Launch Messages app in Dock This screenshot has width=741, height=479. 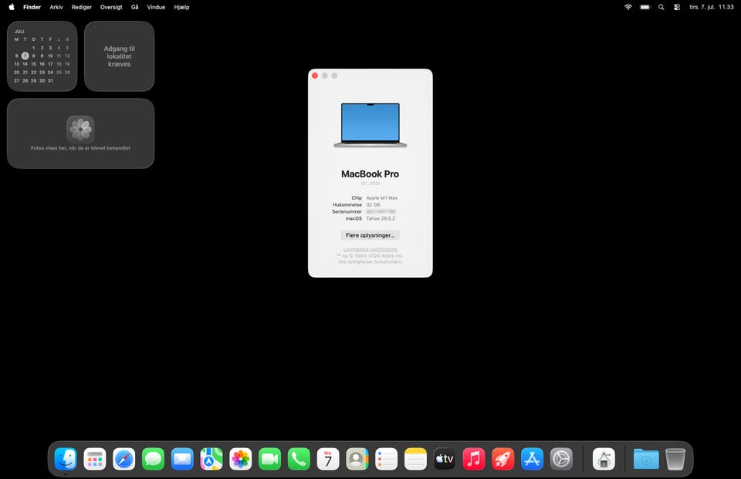pyautogui.click(x=153, y=459)
